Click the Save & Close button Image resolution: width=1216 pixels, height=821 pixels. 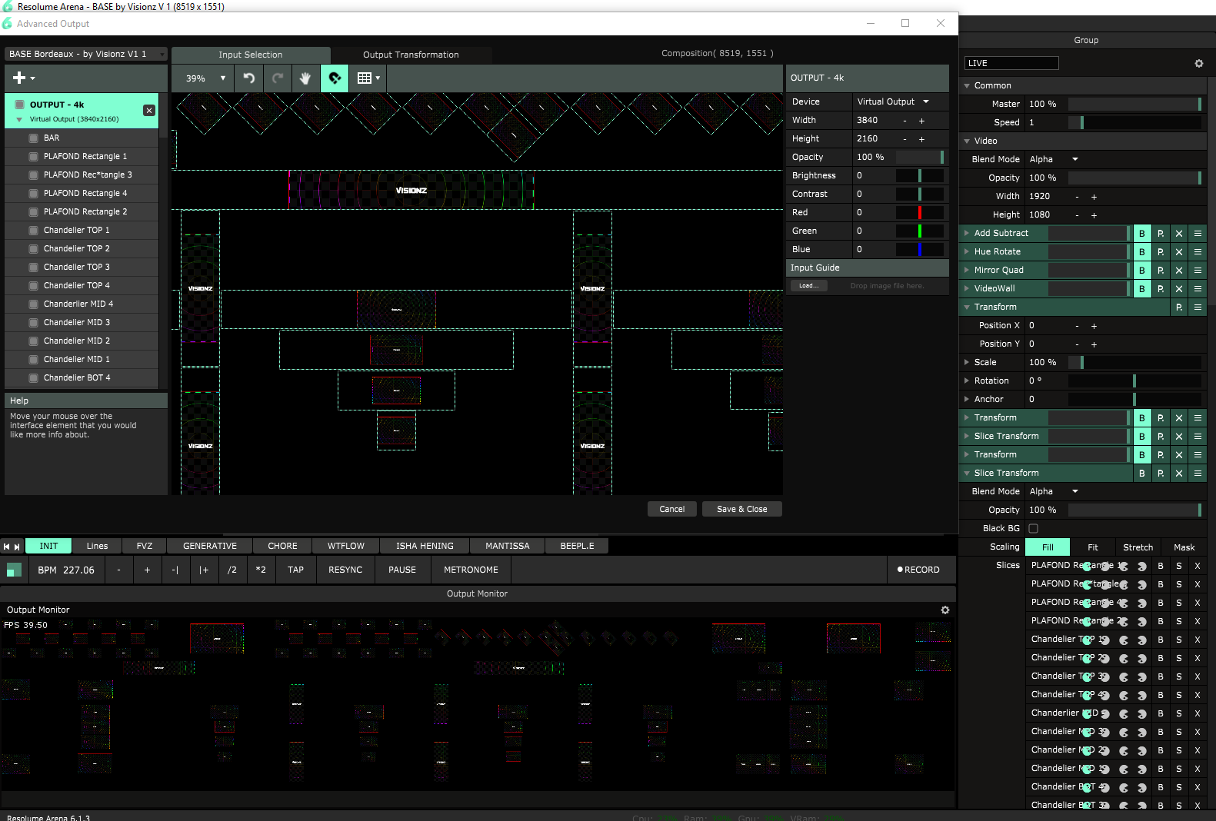741,509
